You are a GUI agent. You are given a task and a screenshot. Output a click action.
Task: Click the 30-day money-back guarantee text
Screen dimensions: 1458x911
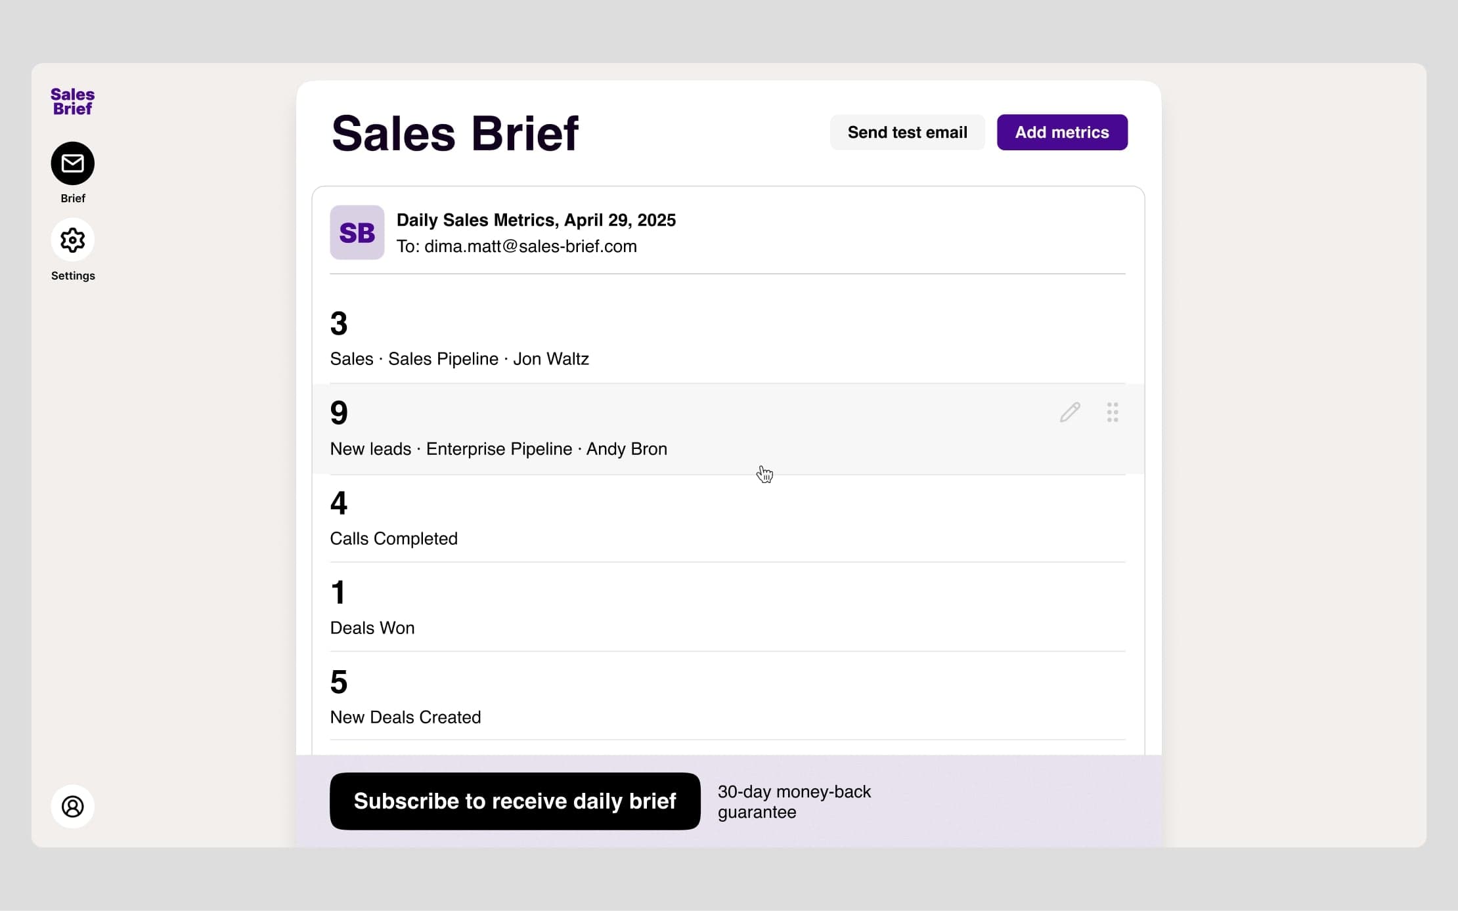click(793, 801)
